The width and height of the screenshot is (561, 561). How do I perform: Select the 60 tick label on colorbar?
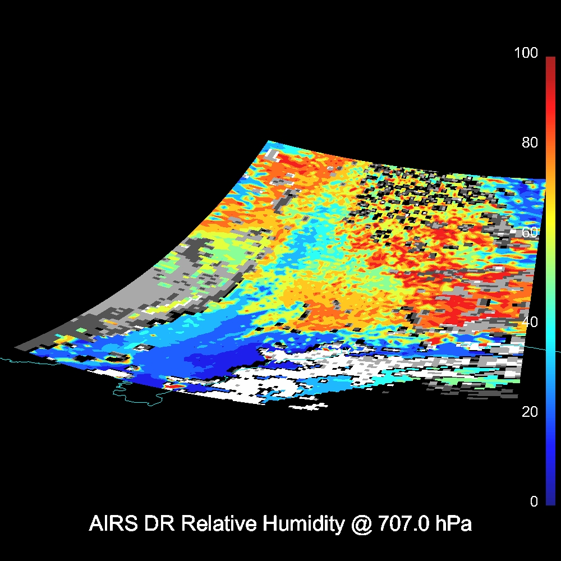point(529,232)
